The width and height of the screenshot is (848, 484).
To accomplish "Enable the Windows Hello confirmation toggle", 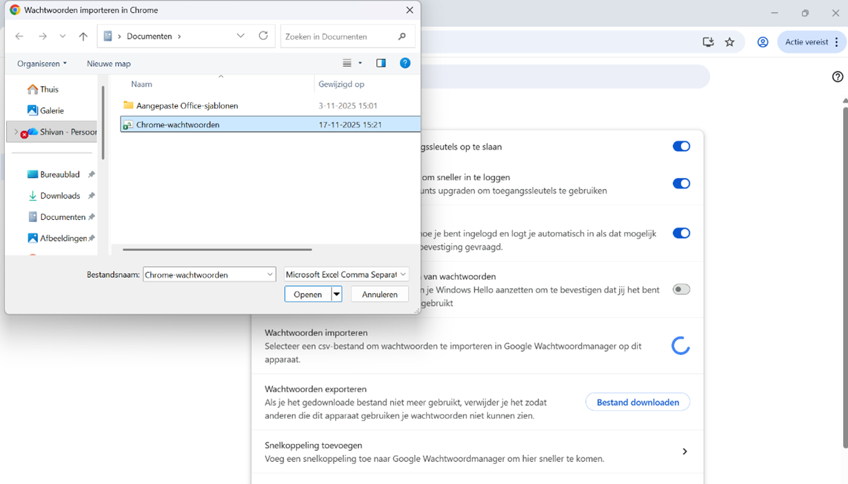I will 681,289.
